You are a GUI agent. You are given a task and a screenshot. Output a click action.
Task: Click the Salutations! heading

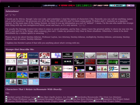(12, 11)
